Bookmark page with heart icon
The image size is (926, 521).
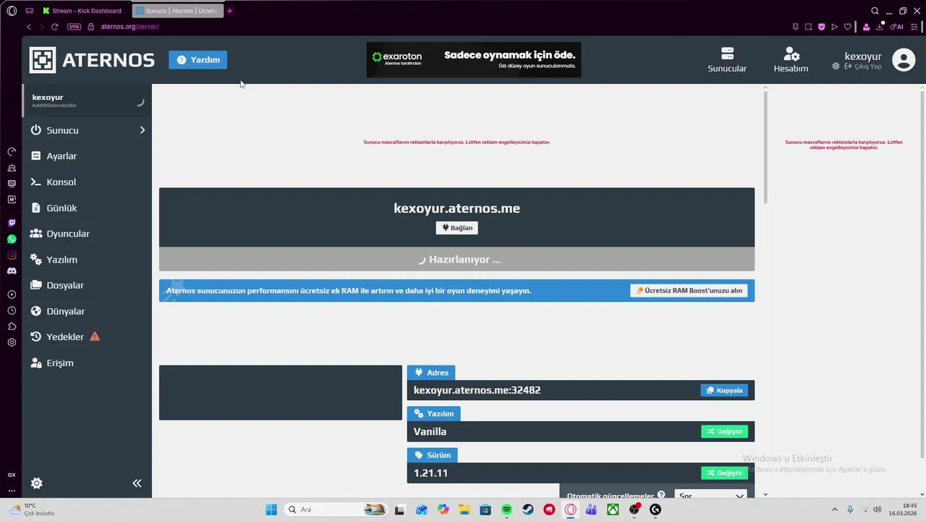click(848, 27)
